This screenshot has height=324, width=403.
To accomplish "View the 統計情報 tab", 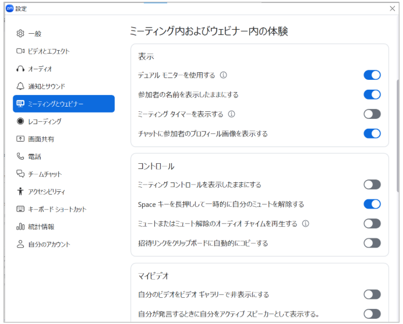I will [63, 227].
